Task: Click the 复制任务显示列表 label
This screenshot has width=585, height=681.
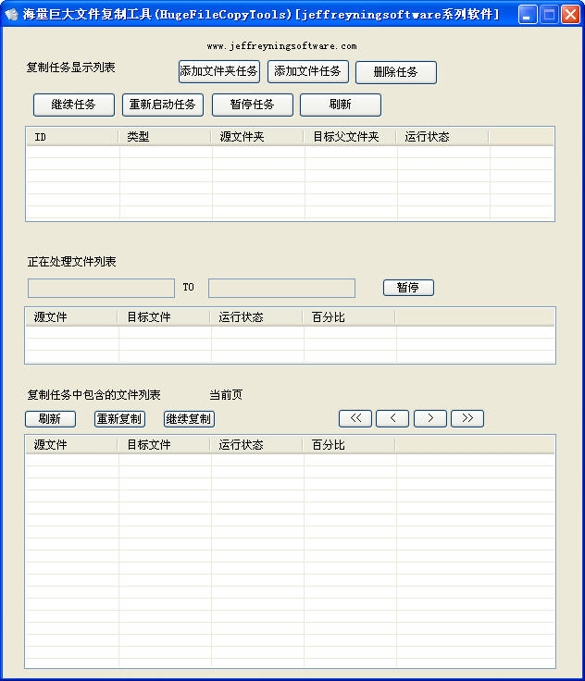Action: click(x=71, y=68)
